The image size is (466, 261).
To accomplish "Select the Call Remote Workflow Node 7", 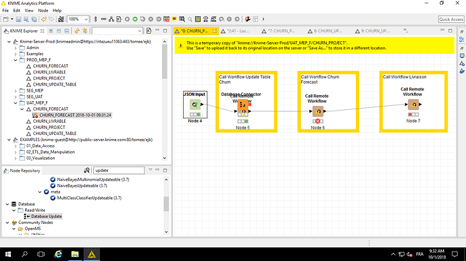I will pos(413,105).
